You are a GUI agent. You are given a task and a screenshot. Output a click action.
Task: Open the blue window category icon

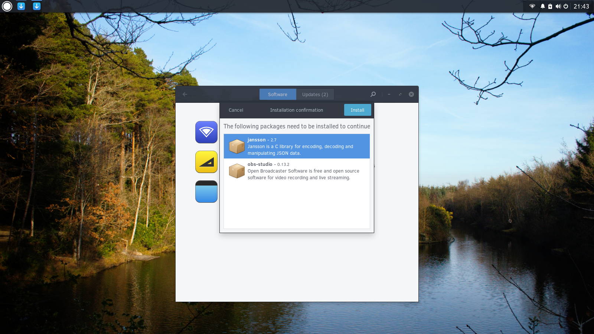tap(206, 191)
